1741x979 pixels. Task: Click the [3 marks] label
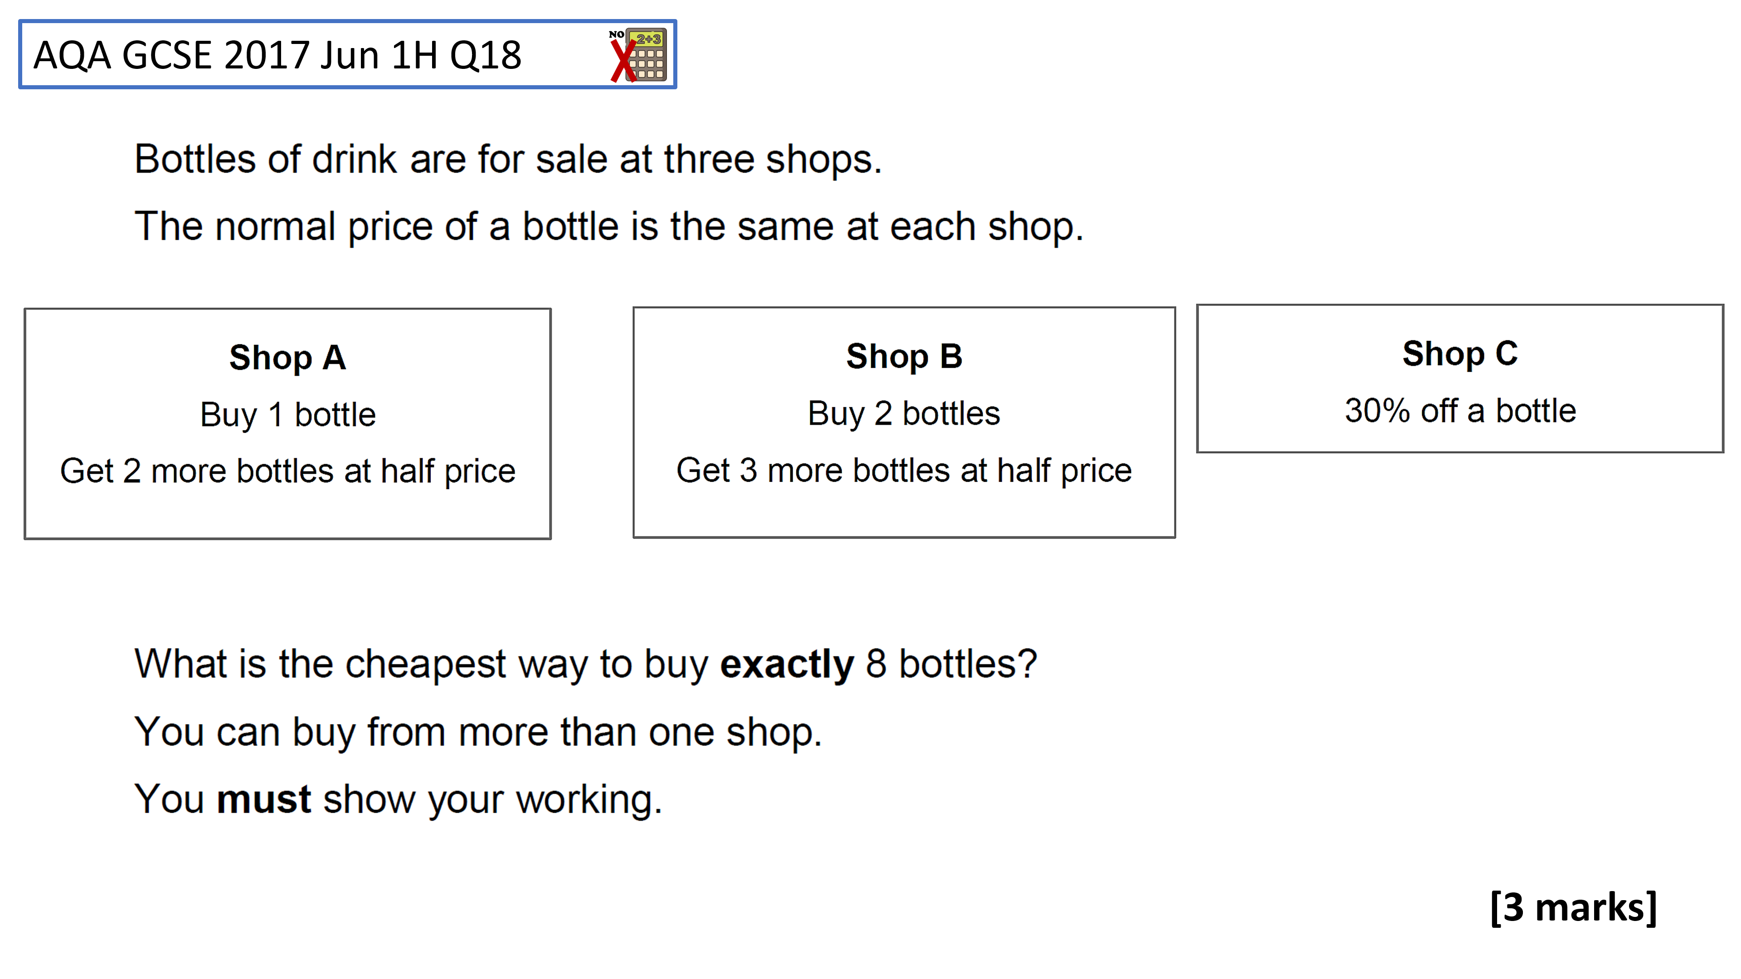(x=1574, y=906)
